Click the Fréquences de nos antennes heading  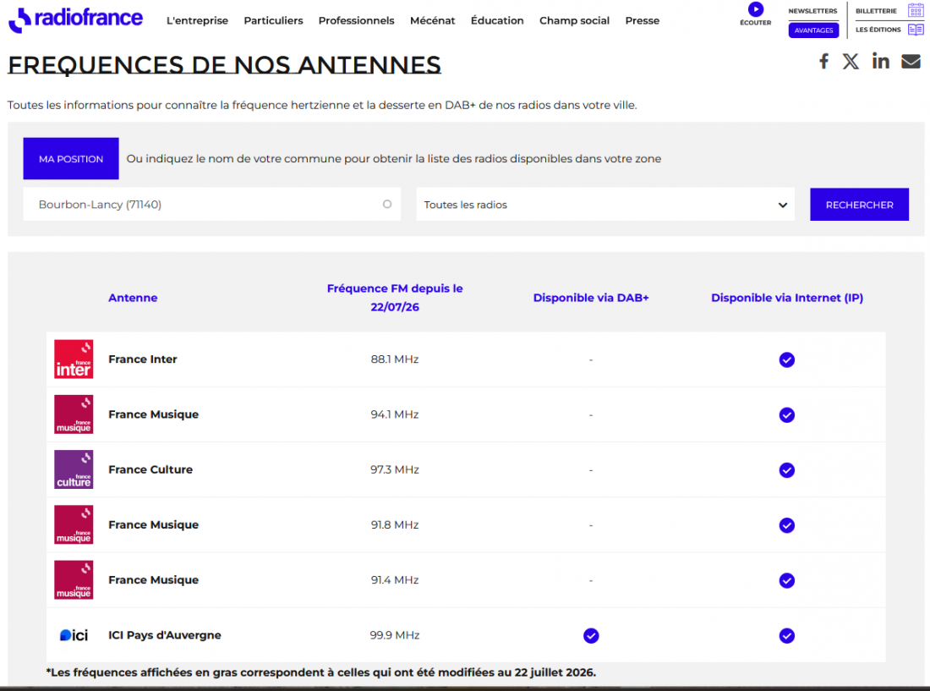224,64
